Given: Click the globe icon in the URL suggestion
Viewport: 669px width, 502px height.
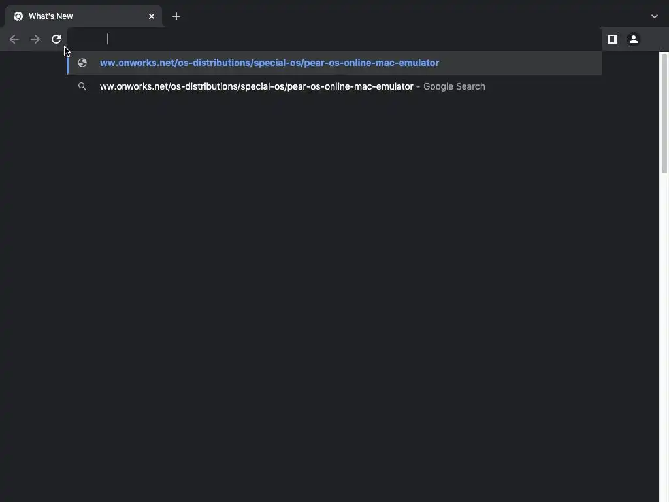Looking at the screenshot, I should pos(82,63).
